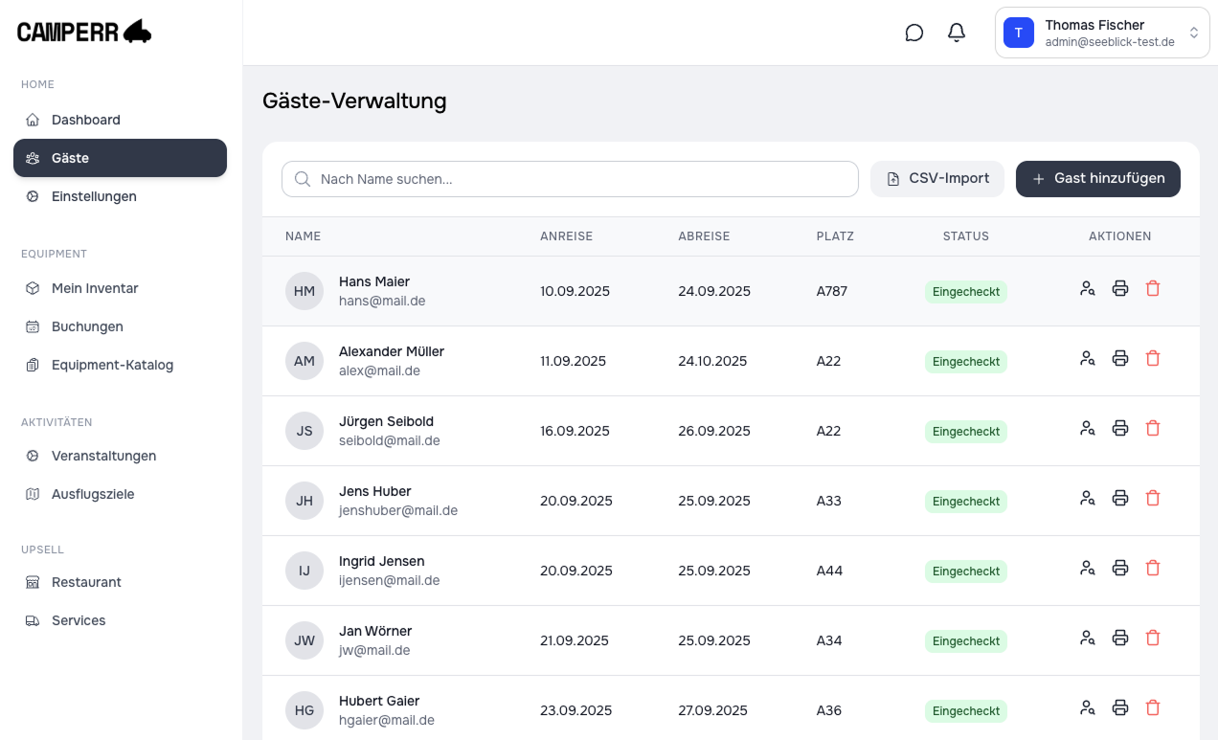Open guest details for Jan Wörner
Viewport: 1218px width, 740px height.
click(x=1087, y=639)
